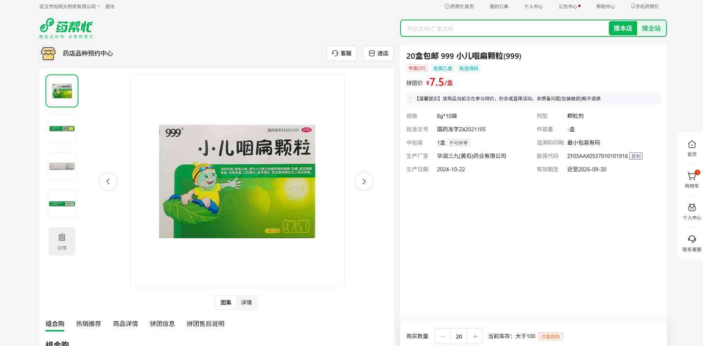703x346 pixels.
Task: Open 个人中心 from right sidebar
Action: coord(692,208)
